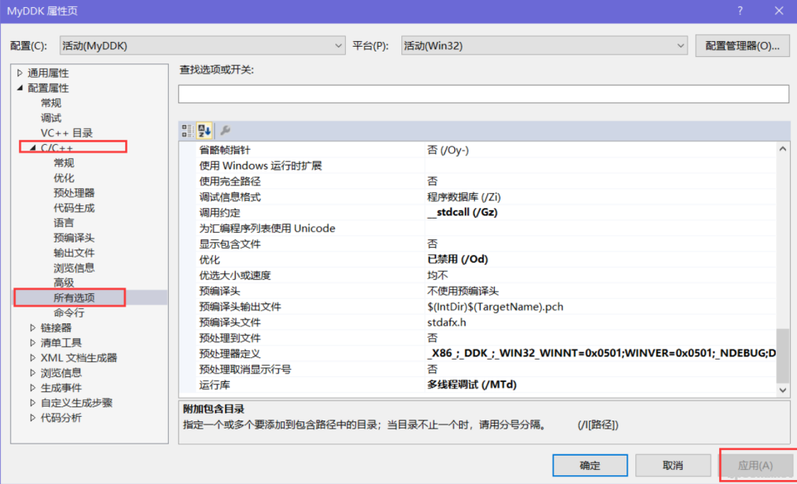The height and width of the screenshot is (484, 797).
Task: Click the 否 (/Oy-) value
Action: pos(448,150)
